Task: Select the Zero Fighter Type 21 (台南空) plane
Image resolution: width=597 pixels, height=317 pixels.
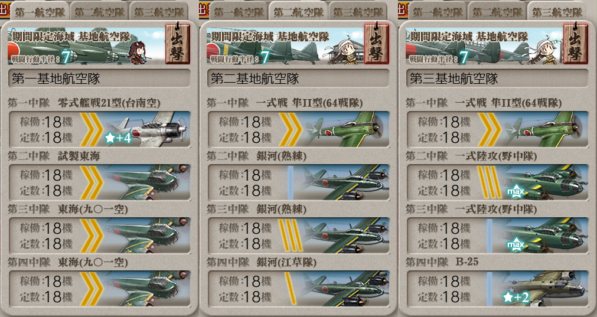Action: [x=99, y=129]
